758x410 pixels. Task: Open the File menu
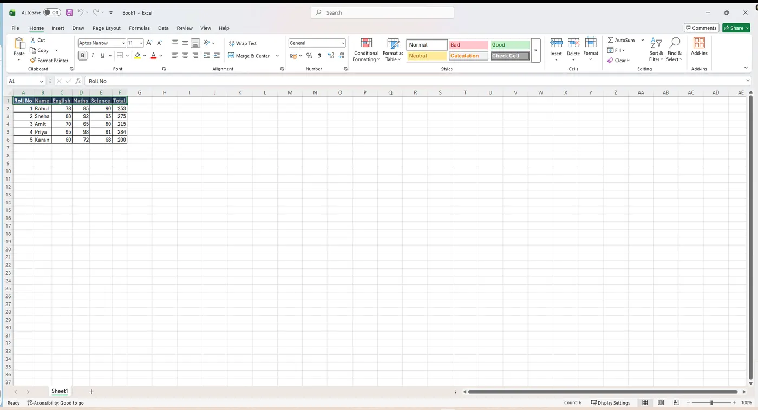pos(15,28)
